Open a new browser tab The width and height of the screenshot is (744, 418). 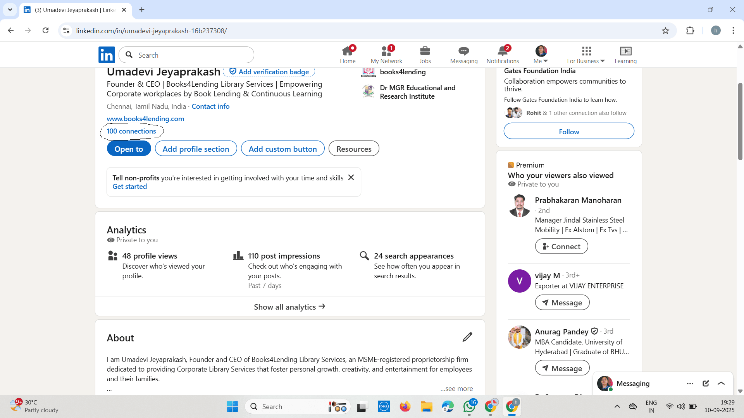[142, 10]
